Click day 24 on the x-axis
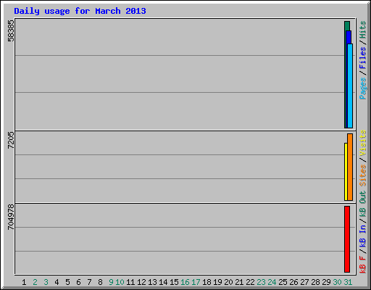 tap(272, 282)
